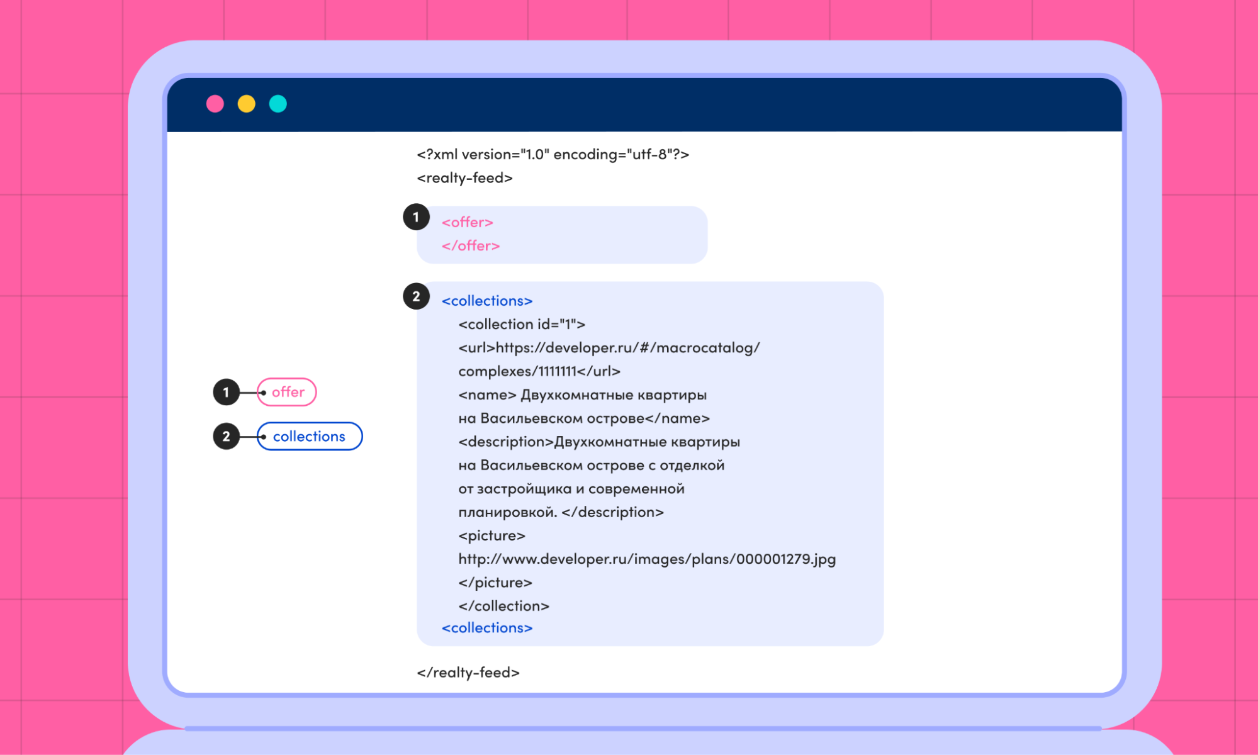Click the closing </offer> tag
The height and width of the screenshot is (755, 1258).
click(x=470, y=245)
